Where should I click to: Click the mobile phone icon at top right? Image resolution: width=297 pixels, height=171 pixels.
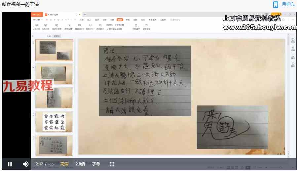[276, 4]
